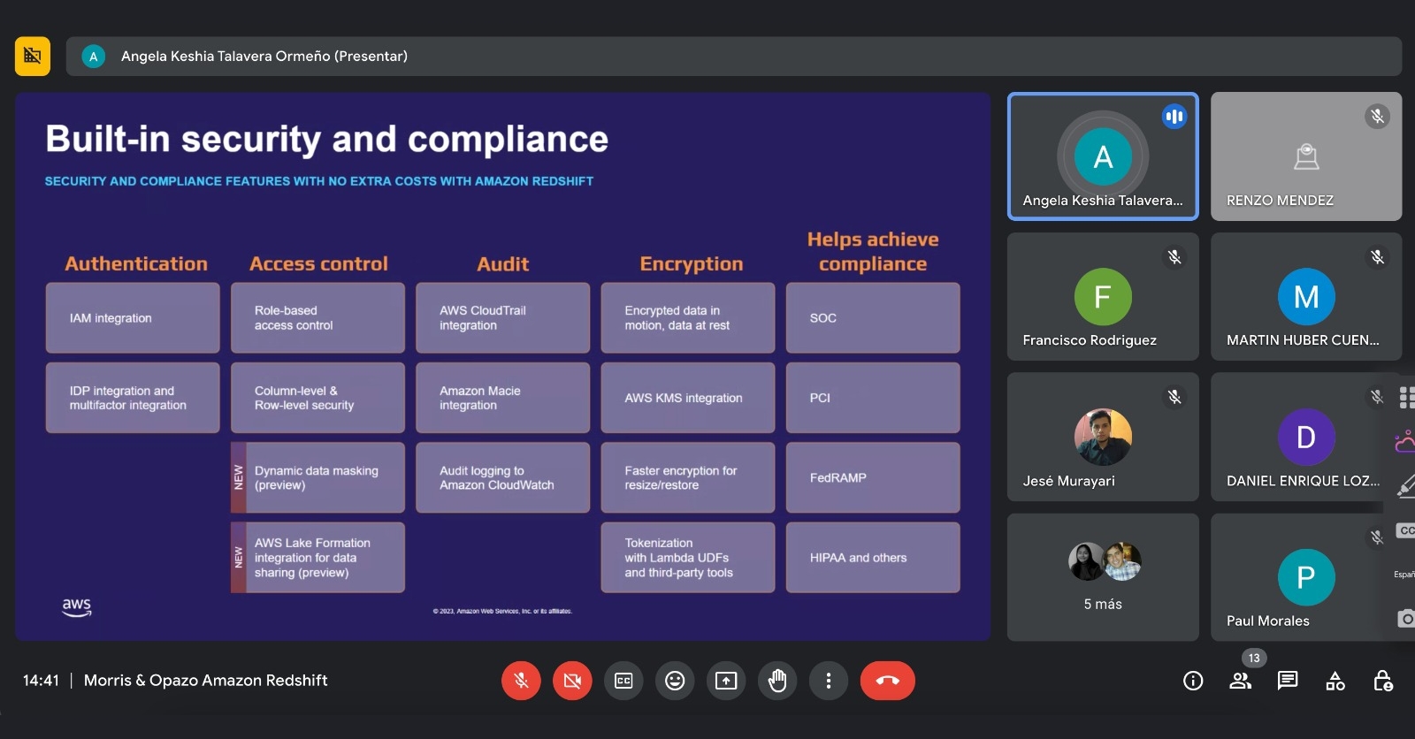Click the 'Audit' column heading on the slide
Viewport: 1415px width, 739px height.
(503, 263)
